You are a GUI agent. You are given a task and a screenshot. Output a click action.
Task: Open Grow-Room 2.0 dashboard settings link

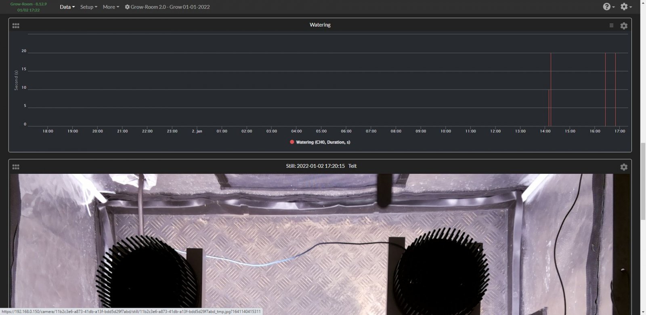pos(167,7)
